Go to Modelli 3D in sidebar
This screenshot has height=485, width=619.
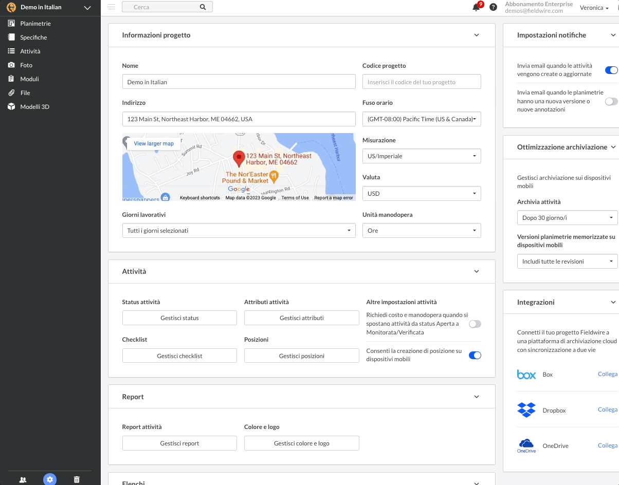tap(34, 107)
